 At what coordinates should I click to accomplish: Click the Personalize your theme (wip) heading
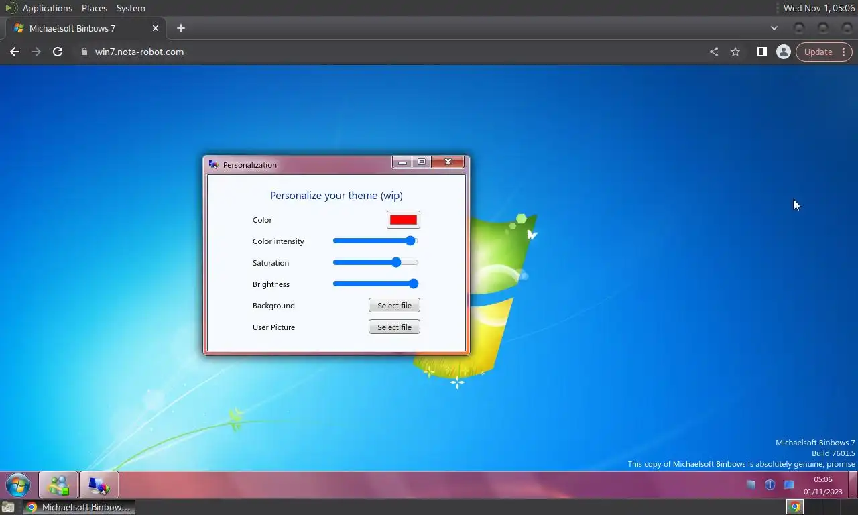pos(336,196)
